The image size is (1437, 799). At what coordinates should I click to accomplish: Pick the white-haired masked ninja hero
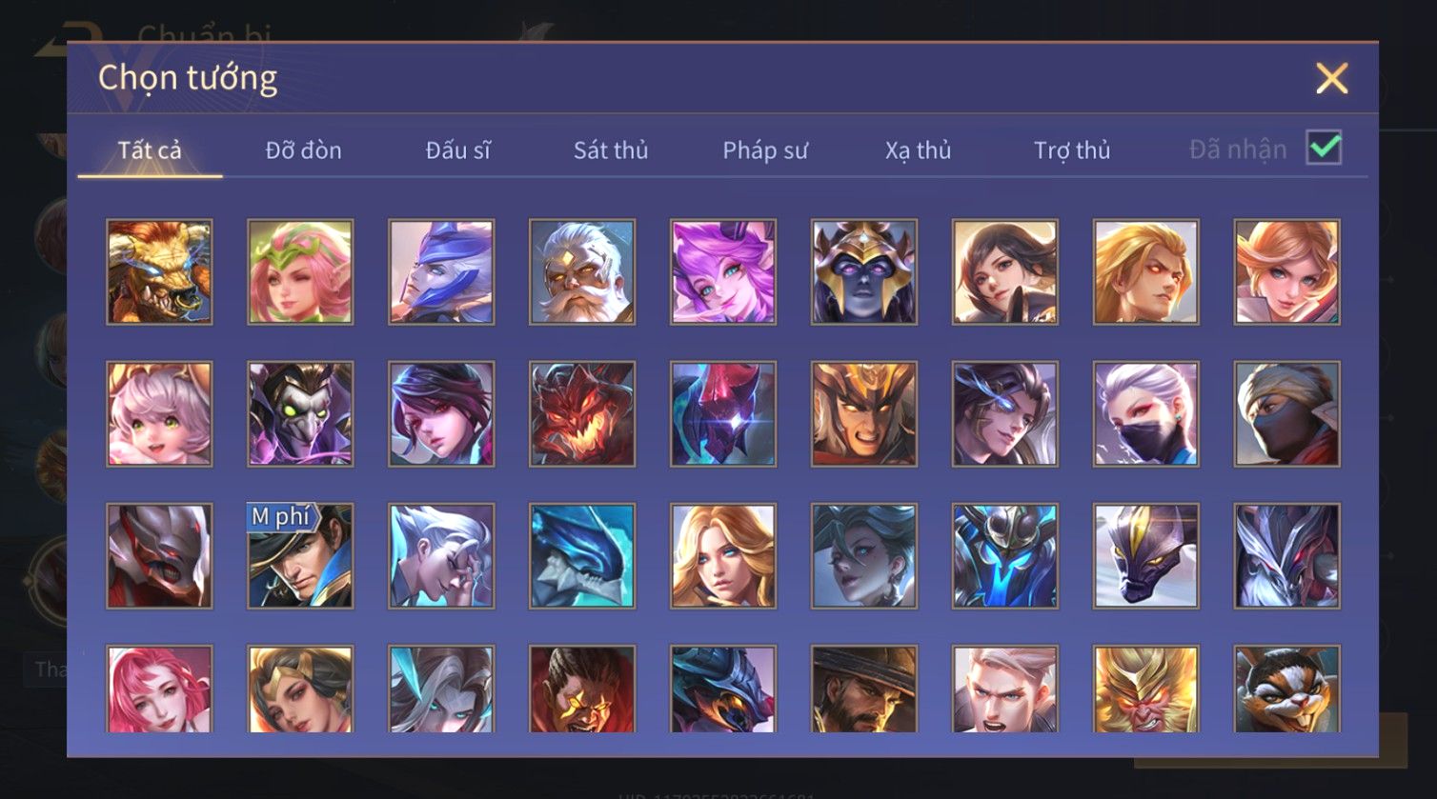click(x=1146, y=414)
